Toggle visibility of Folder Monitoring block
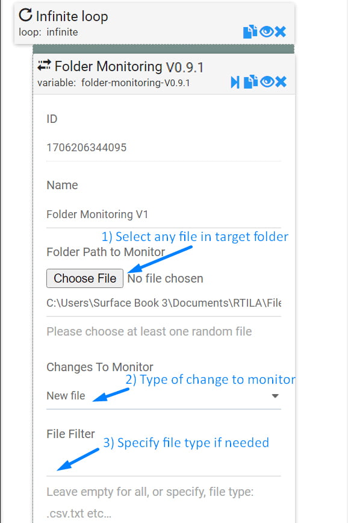Screen dimensions: 348x523 [267, 82]
